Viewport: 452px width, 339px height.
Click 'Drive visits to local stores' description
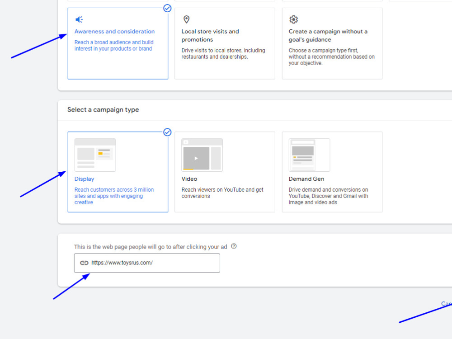223,54
